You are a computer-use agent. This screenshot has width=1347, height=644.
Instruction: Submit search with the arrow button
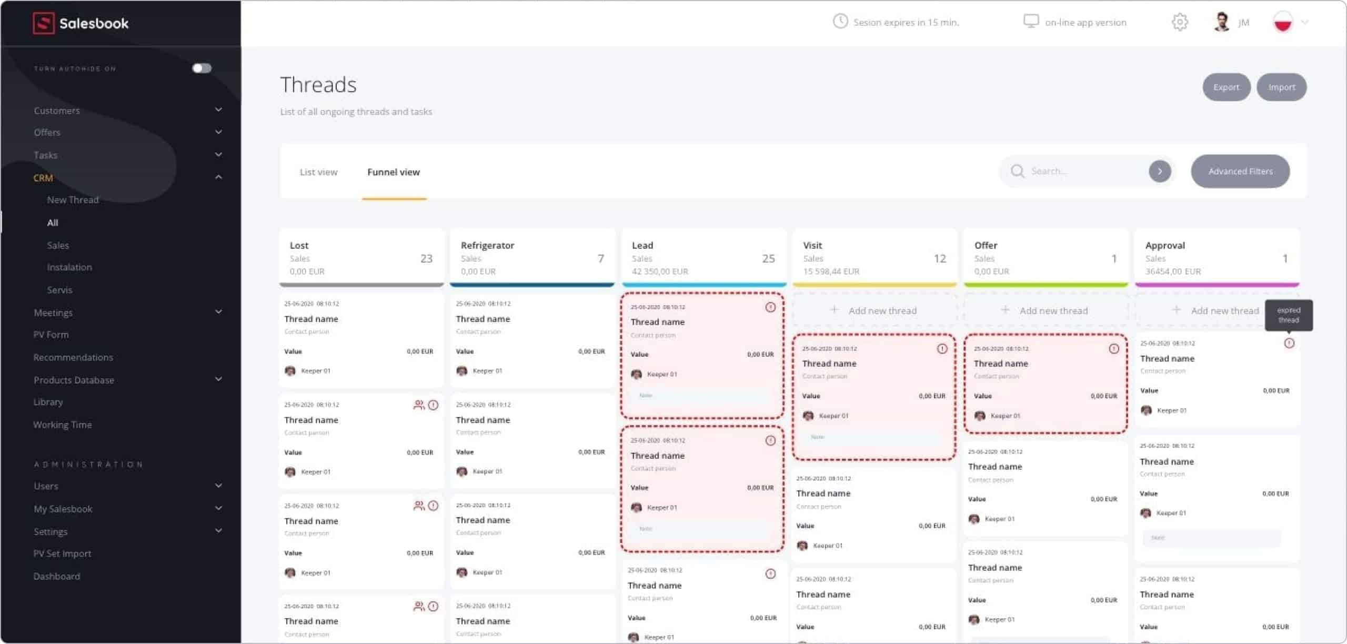point(1160,171)
